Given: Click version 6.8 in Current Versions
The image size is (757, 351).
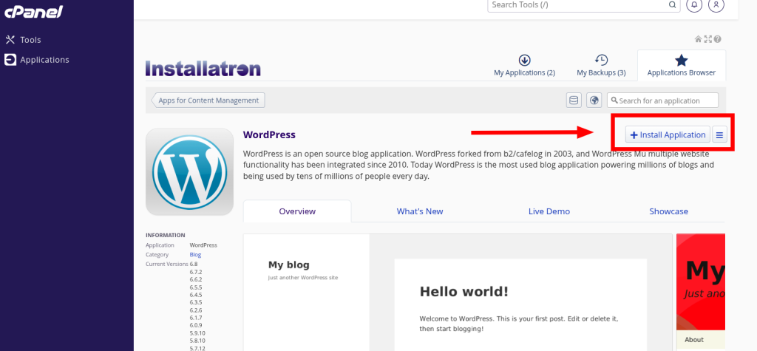Looking at the screenshot, I should [194, 264].
